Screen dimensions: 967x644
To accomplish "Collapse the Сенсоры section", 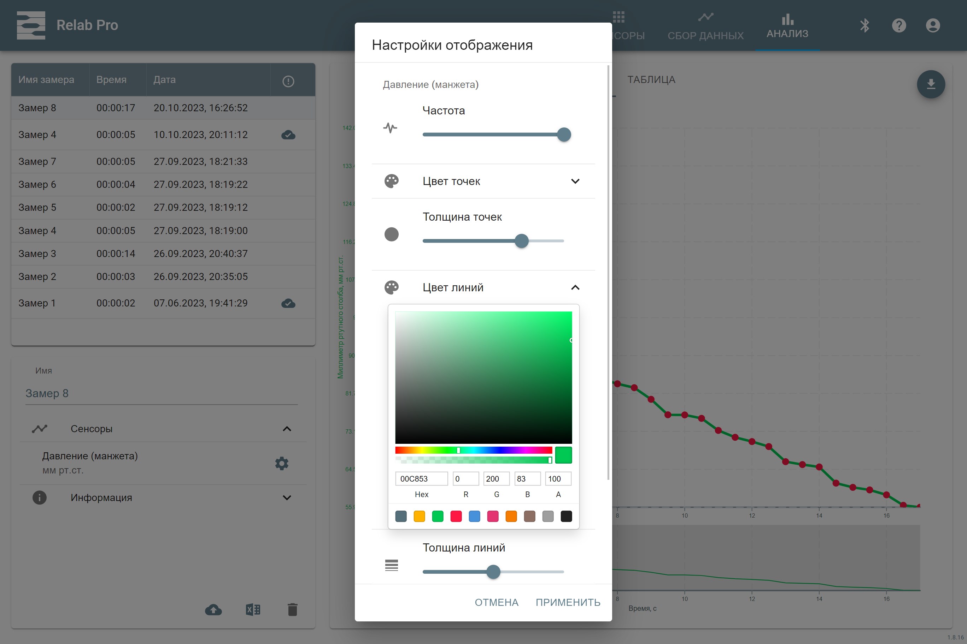I will click(x=287, y=429).
